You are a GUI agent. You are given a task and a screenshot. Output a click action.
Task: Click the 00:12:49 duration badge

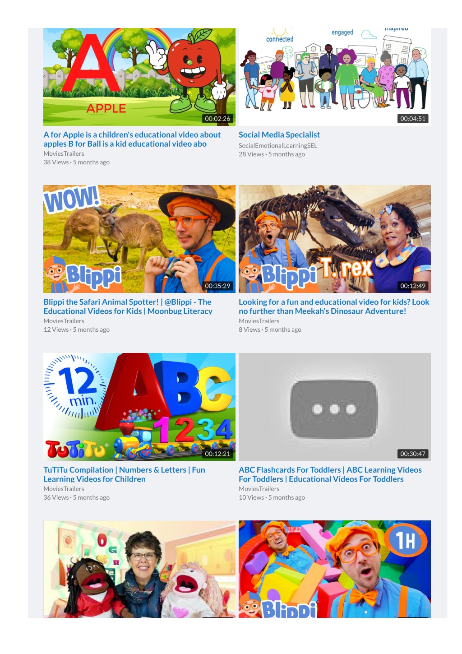click(x=413, y=286)
